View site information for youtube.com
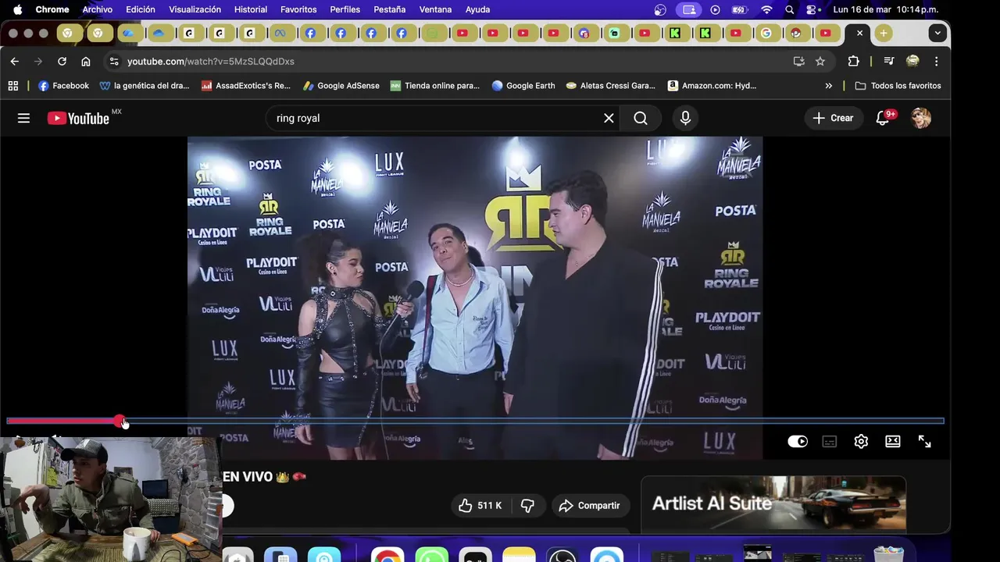The height and width of the screenshot is (562, 1000). (x=114, y=61)
